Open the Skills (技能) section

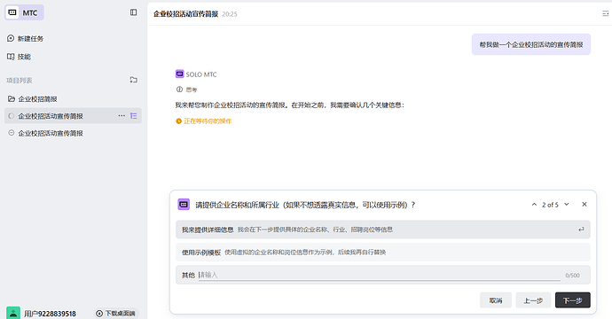[x=20, y=57]
